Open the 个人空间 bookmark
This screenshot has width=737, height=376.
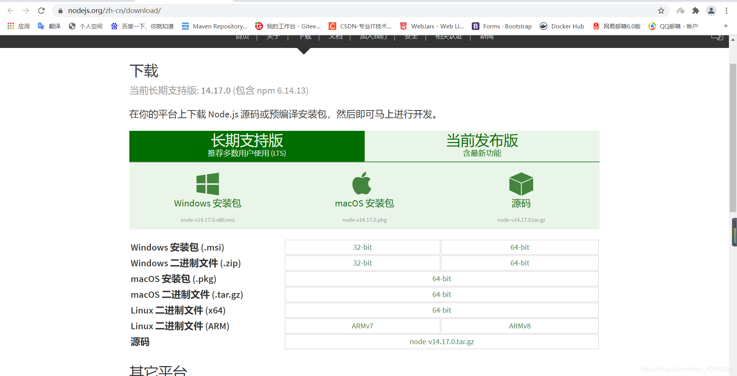click(86, 26)
